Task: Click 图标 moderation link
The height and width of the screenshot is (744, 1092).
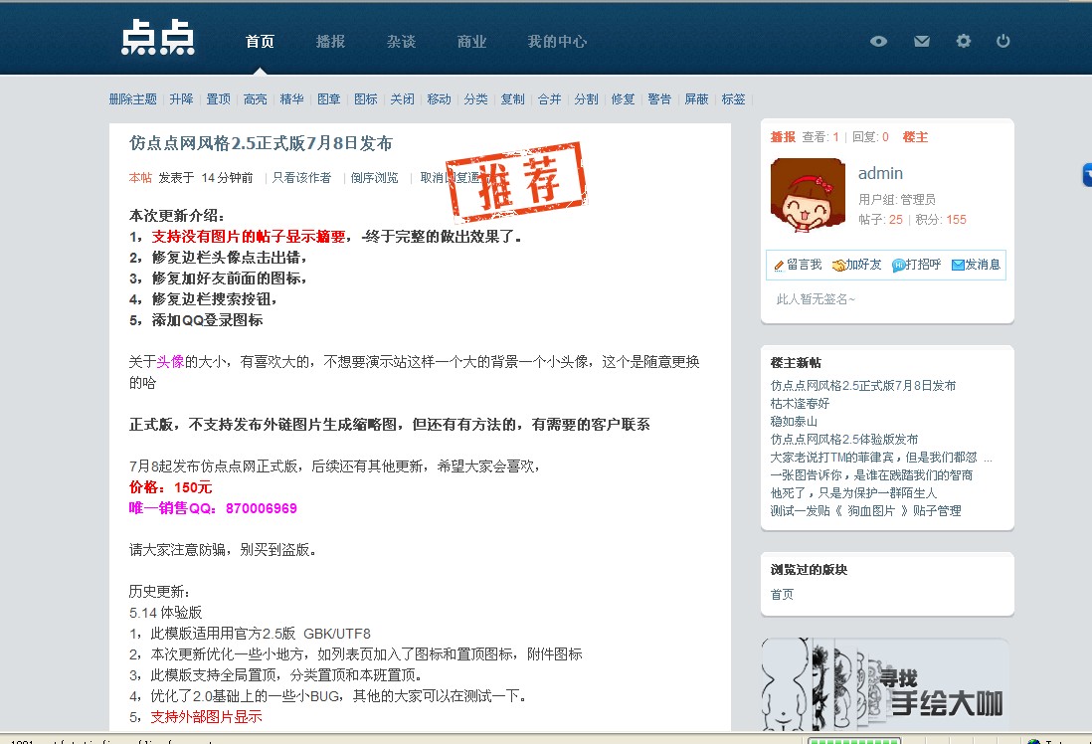Action: coord(366,98)
